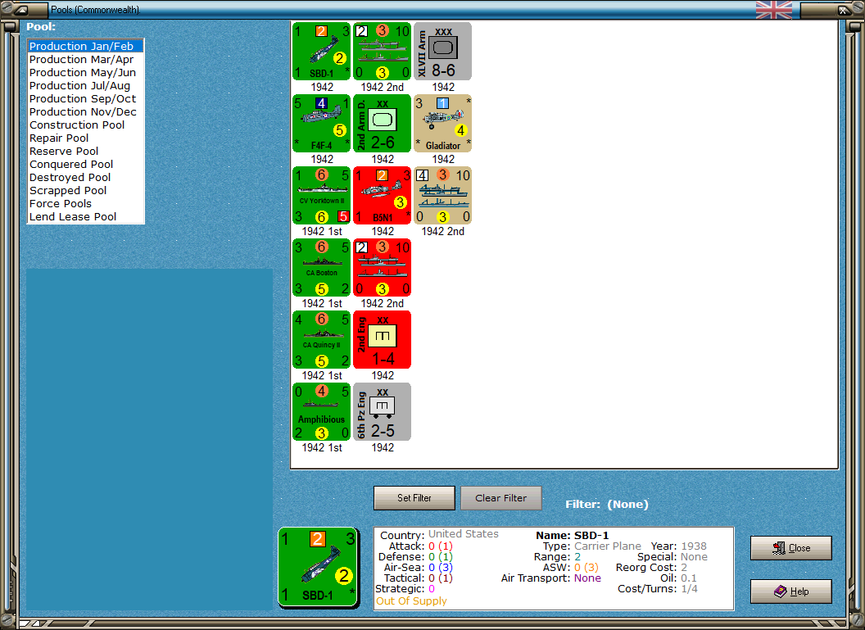Select Production Sep/Oct pool
865x630 pixels.
(85, 99)
